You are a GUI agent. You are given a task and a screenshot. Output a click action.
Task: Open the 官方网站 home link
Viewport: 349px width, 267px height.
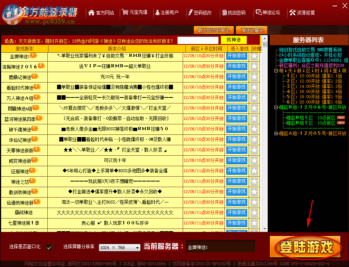[x=101, y=12]
